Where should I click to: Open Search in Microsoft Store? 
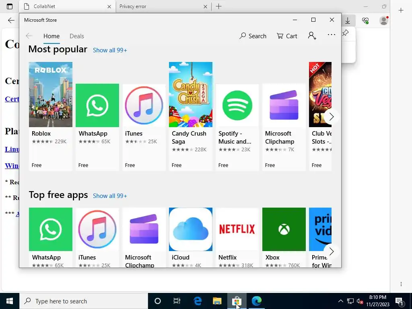(253, 36)
